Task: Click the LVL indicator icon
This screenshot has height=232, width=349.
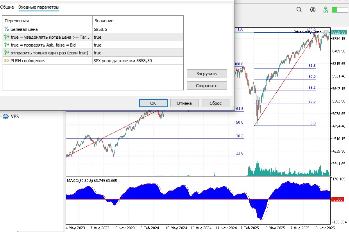Action: click(x=326, y=9)
